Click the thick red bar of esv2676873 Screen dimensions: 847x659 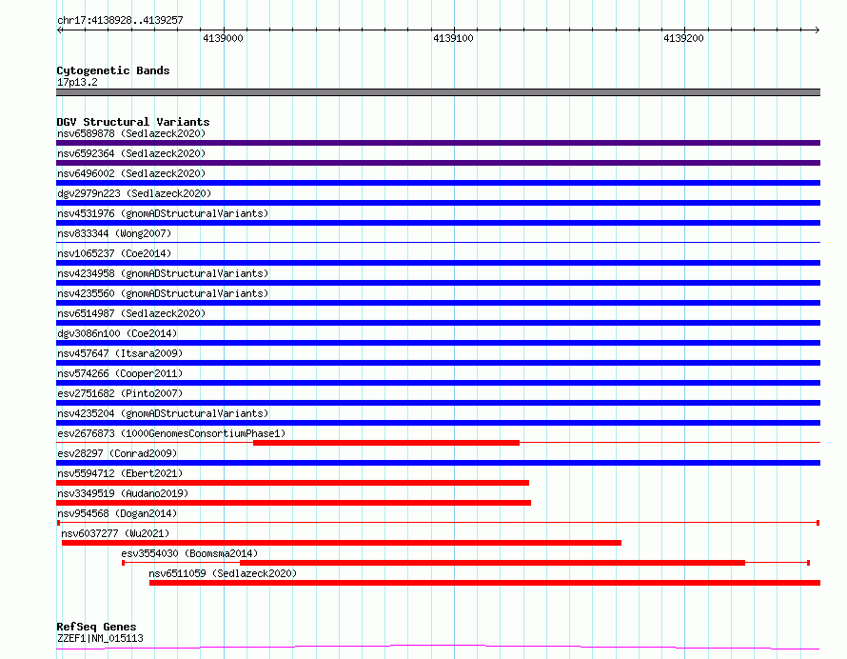386,443
